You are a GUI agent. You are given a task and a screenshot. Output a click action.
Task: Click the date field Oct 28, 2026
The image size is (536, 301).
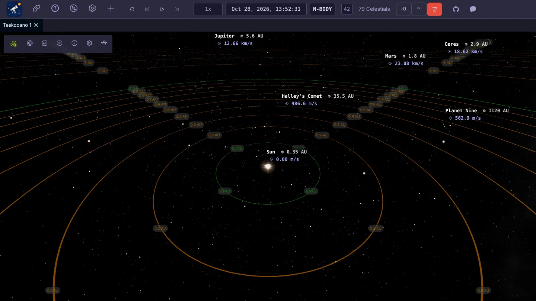(266, 9)
